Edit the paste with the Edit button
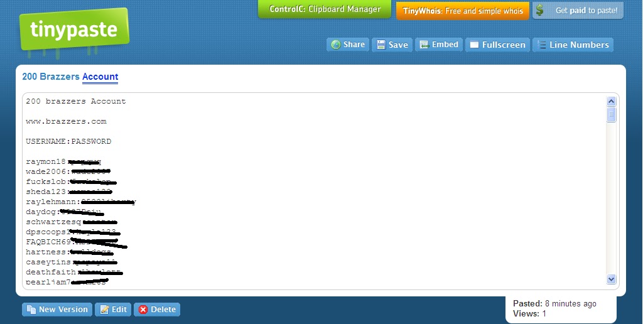Screen dimensions: 643x324 click(x=113, y=310)
